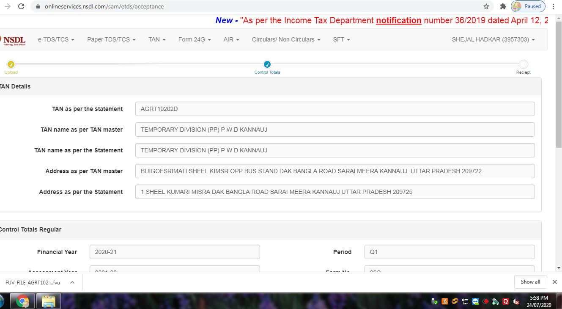The height and width of the screenshot is (309, 562).
Task: Click TAN name as per TAN master field
Action: click(335, 130)
